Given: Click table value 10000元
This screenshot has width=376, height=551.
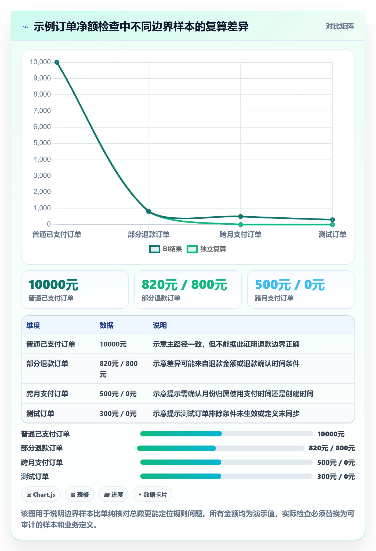Looking at the screenshot, I should tap(113, 344).
